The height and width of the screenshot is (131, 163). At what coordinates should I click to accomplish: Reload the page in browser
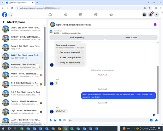coord(12,8)
